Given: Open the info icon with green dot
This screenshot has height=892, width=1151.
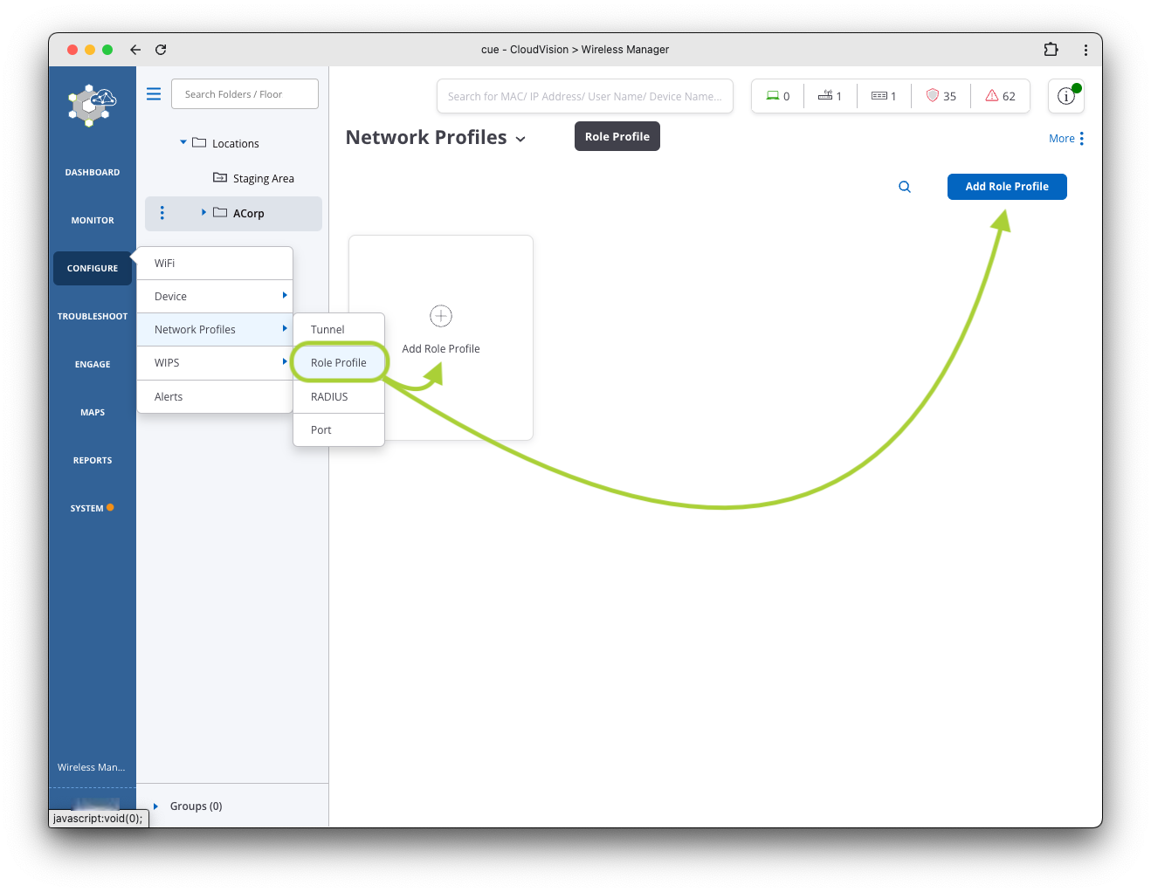Looking at the screenshot, I should pyautogui.click(x=1065, y=96).
